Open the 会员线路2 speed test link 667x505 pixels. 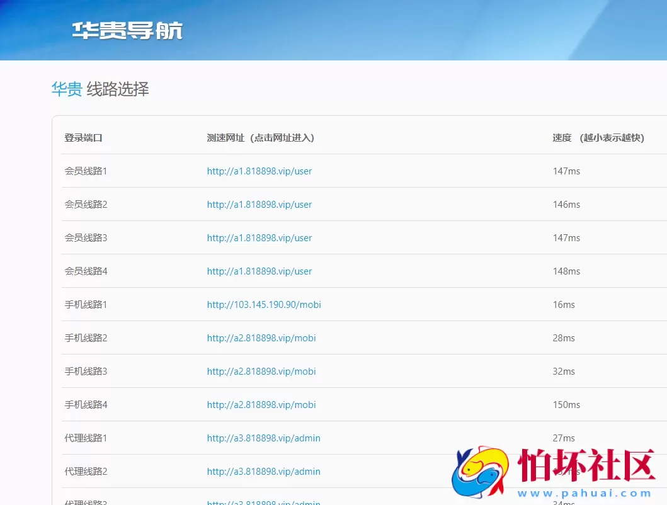(x=259, y=205)
